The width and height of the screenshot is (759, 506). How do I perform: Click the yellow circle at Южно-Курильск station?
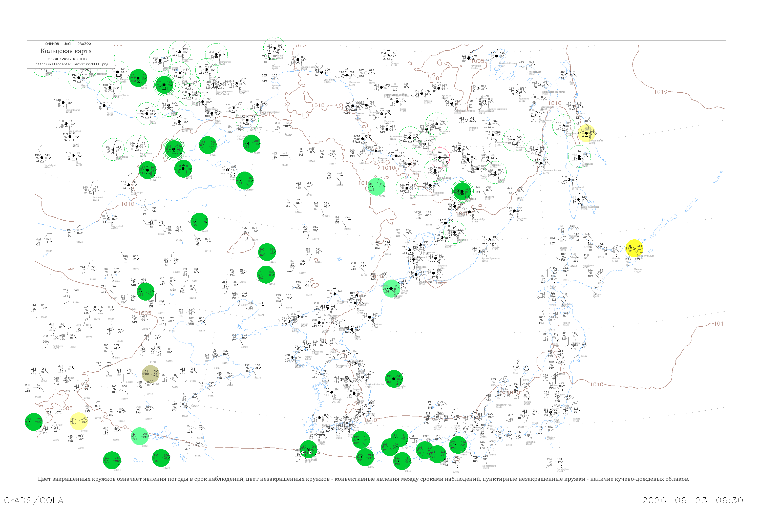(634, 248)
